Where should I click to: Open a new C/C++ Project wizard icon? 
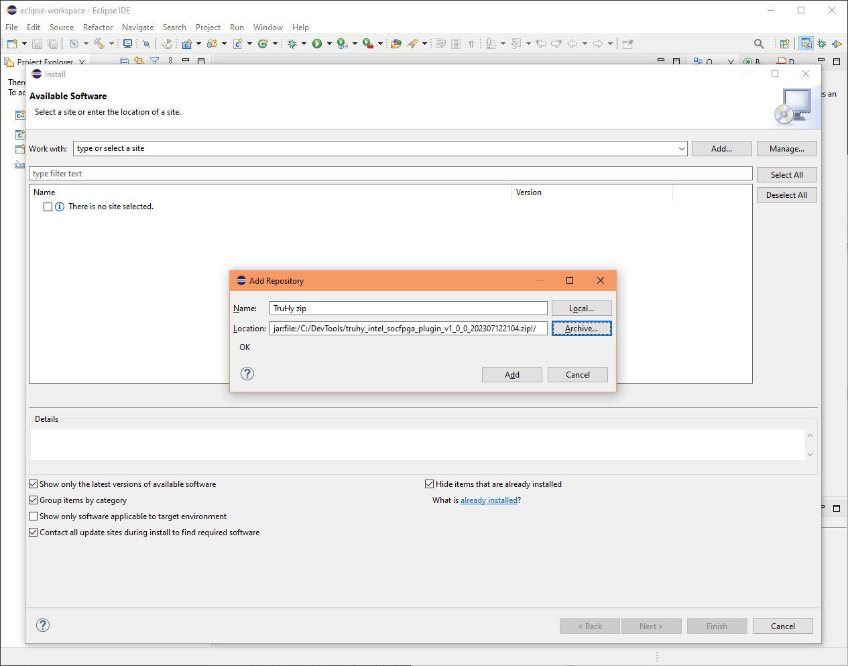coord(187,43)
